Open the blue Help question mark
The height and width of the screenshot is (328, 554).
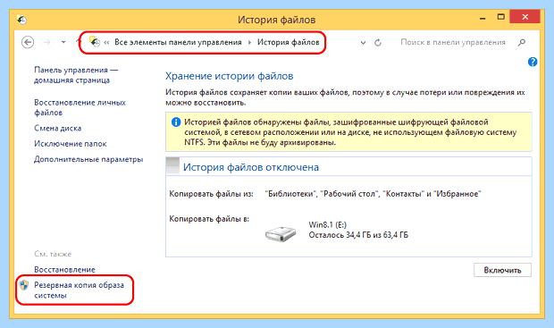(533, 62)
